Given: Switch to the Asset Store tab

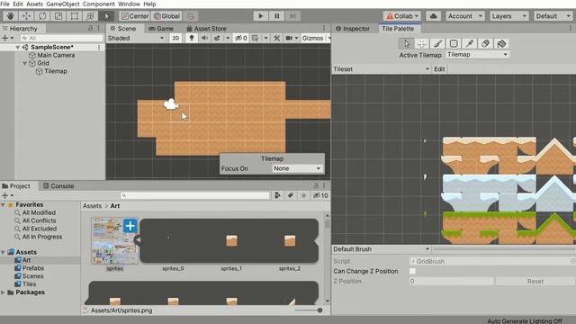Looking at the screenshot, I should point(206,29).
